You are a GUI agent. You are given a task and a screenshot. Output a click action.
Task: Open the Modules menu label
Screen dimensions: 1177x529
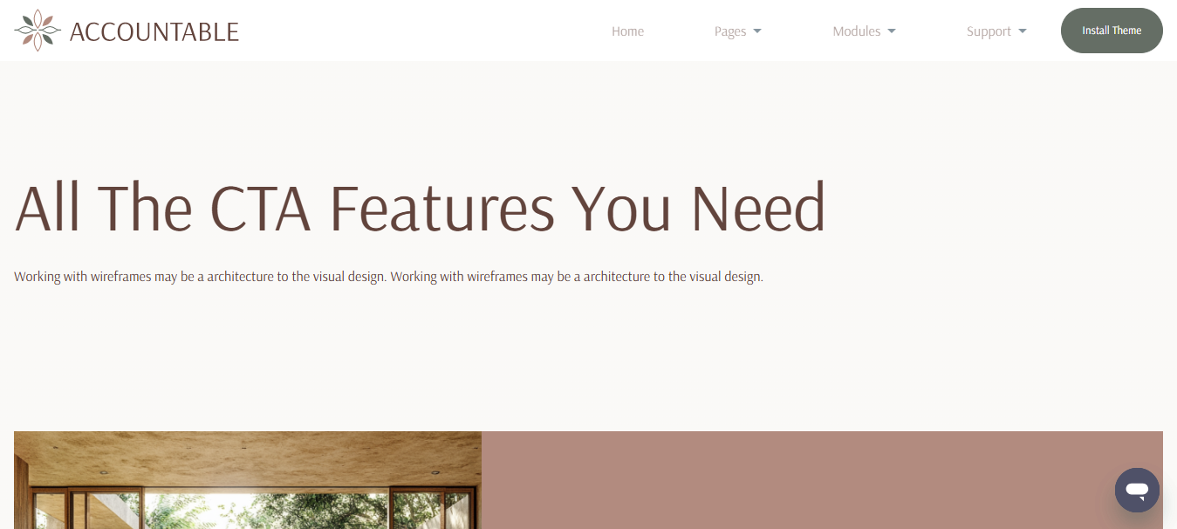point(857,31)
